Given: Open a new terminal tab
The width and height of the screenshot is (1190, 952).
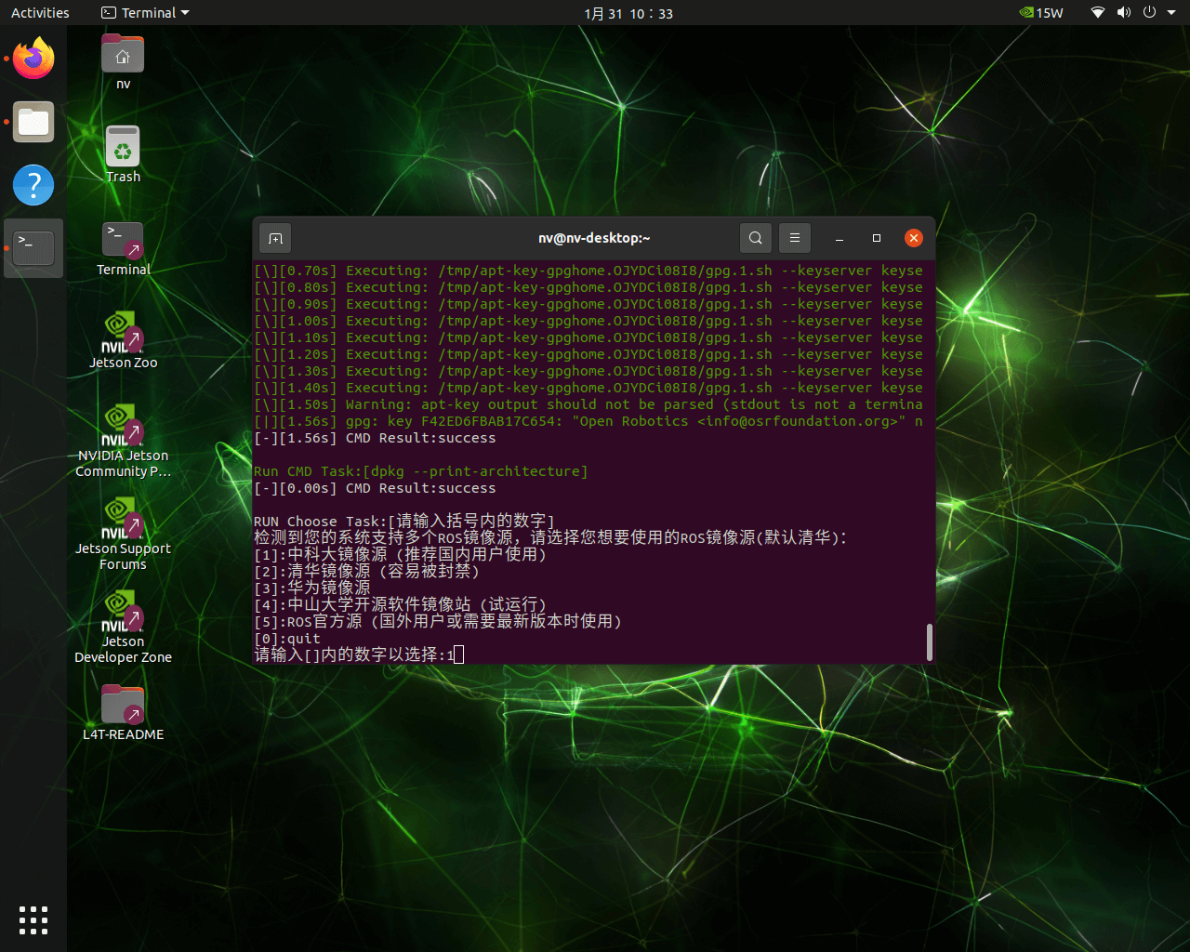Looking at the screenshot, I should pos(275,238).
